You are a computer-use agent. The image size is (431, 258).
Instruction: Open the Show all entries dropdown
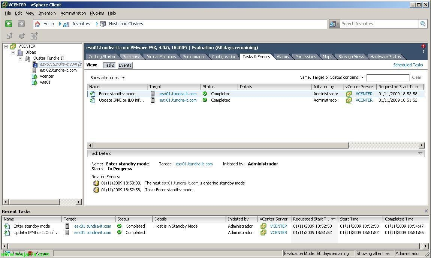click(x=108, y=78)
